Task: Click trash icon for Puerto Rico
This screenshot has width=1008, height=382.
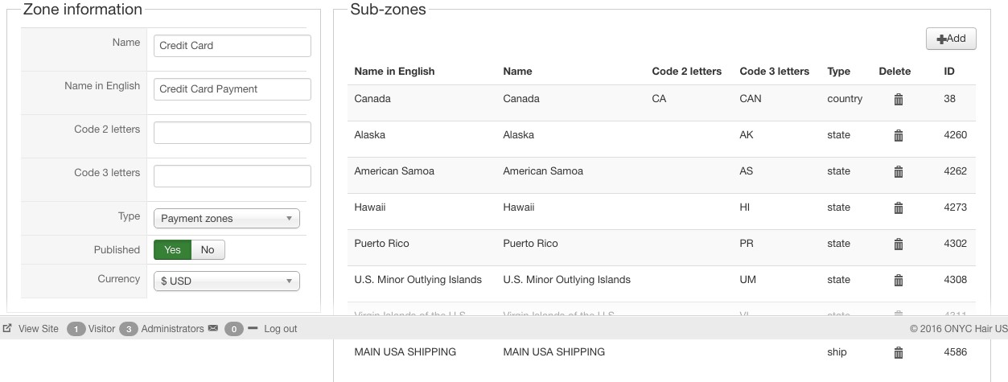Action: click(899, 244)
